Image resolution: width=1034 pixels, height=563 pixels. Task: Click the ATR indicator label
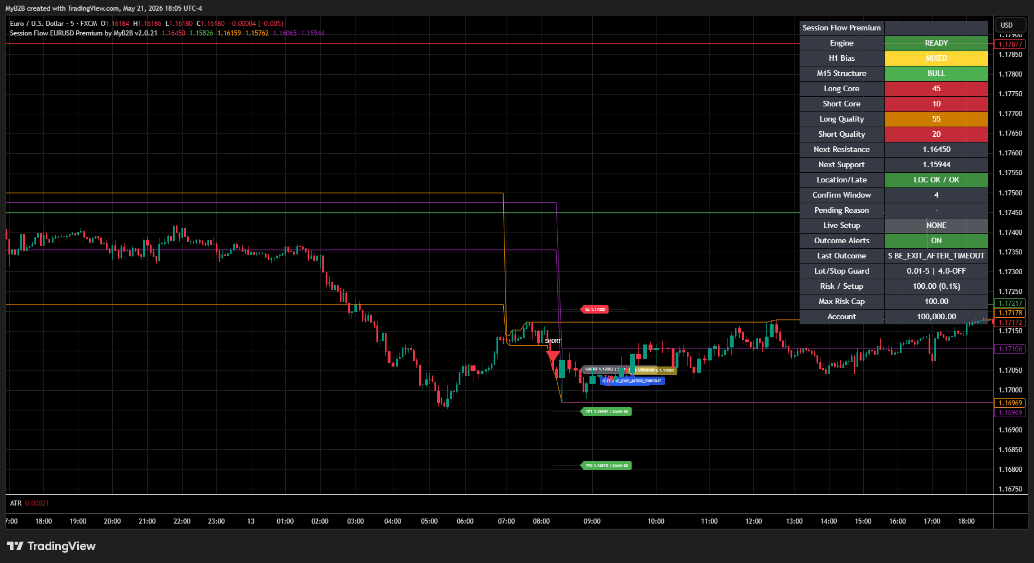[x=16, y=503]
